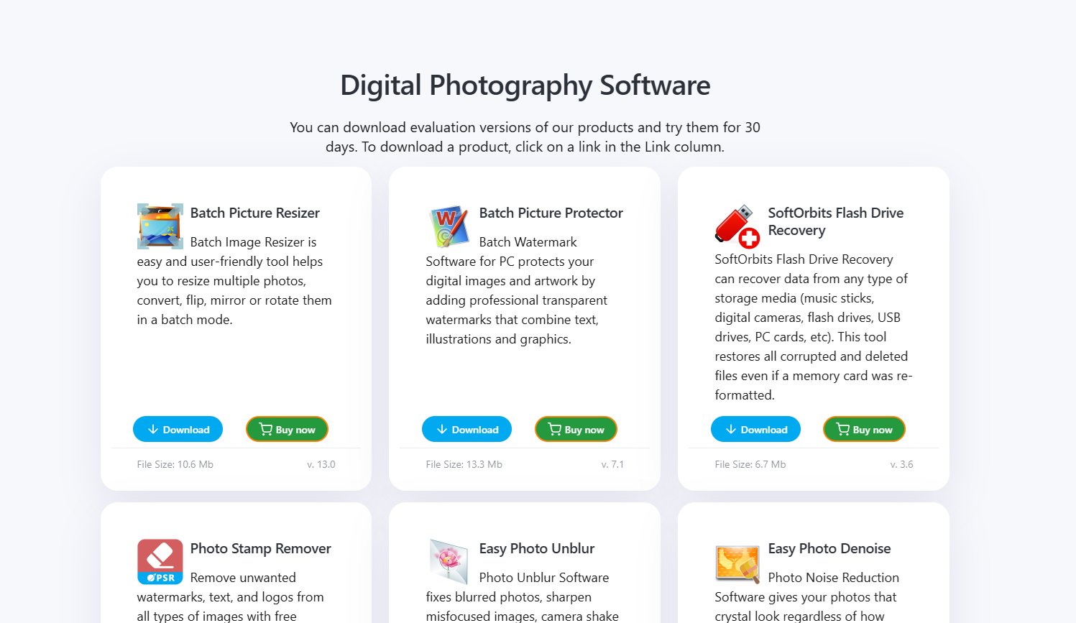Open the Easy Photo Unblur title link
Viewport: 1076px width, 623px height.
click(537, 548)
